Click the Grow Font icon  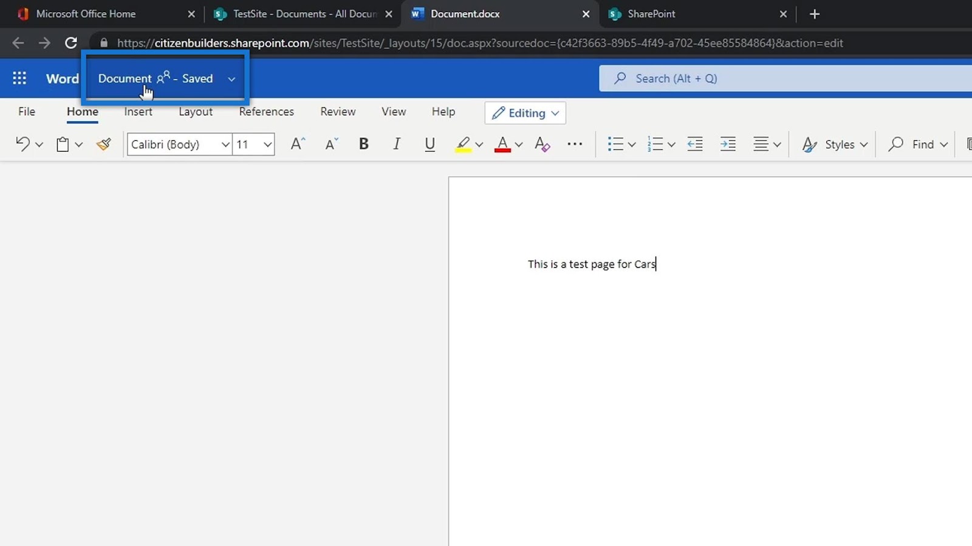tap(298, 144)
